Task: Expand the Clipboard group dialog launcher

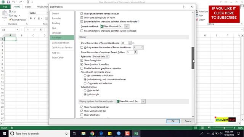Action: [27, 24]
